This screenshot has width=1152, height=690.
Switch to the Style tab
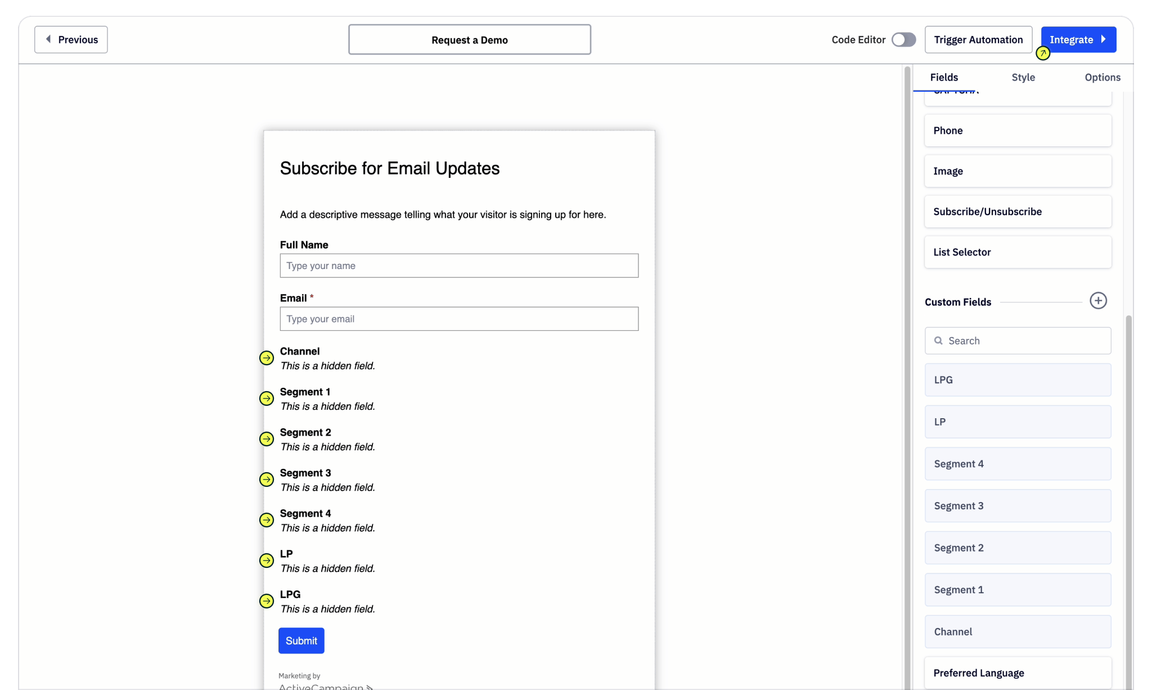[1023, 77]
